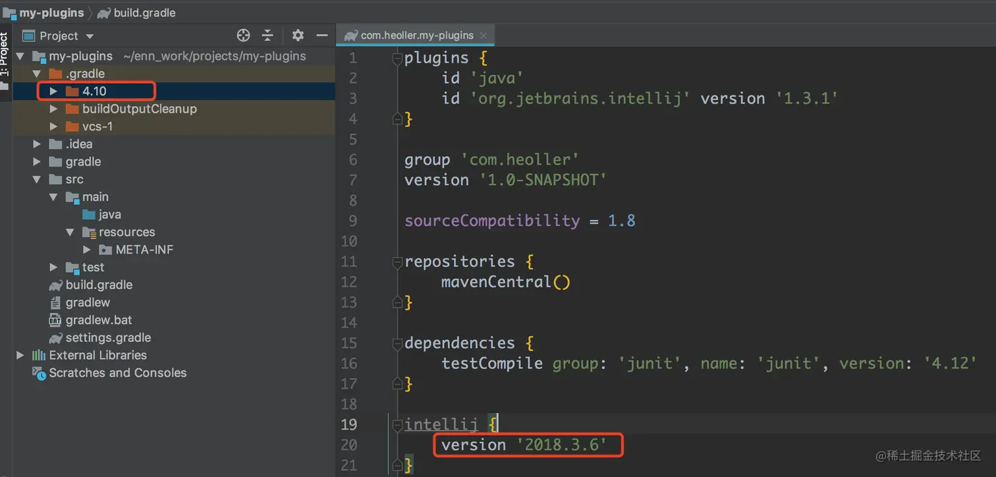Expand the vcs-1 folder arrow
Image resolution: width=996 pixels, height=477 pixels.
click(x=54, y=126)
